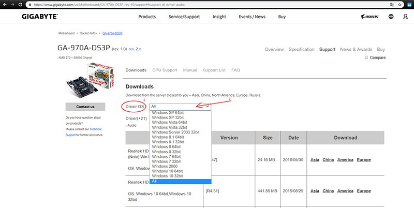414x208 pixels.
Task: Bookmark page with the star icon
Action: 400,5
